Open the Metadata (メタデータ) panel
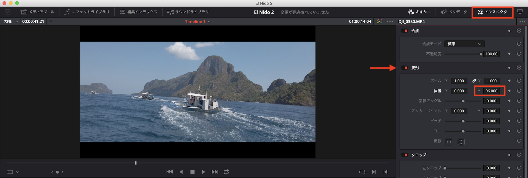The height and width of the screenshot is (178, 528). tap(454, 12)
